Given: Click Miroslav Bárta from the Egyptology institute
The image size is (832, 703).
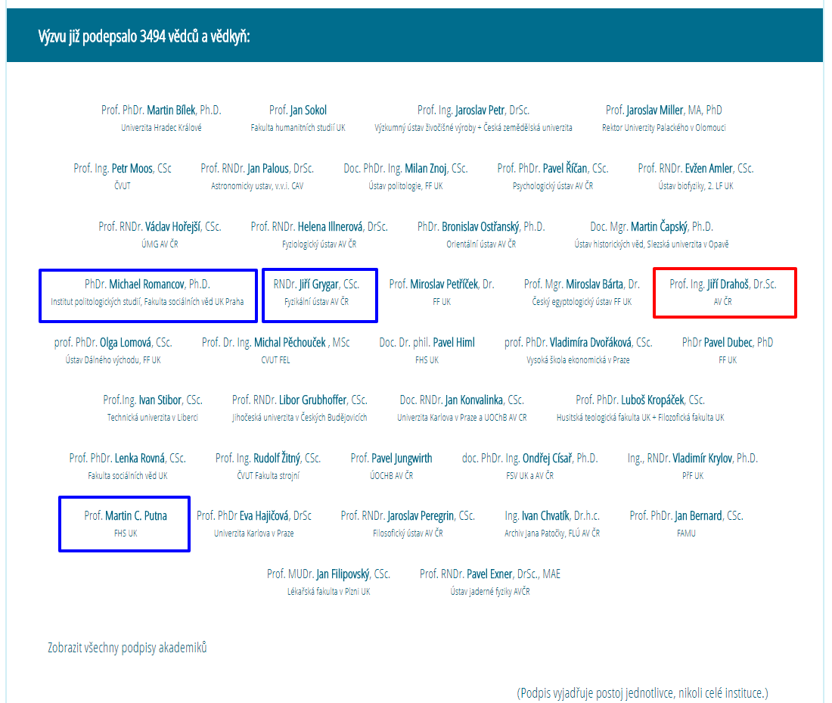Looking at the screenshot, I should (x=595, y=285).
